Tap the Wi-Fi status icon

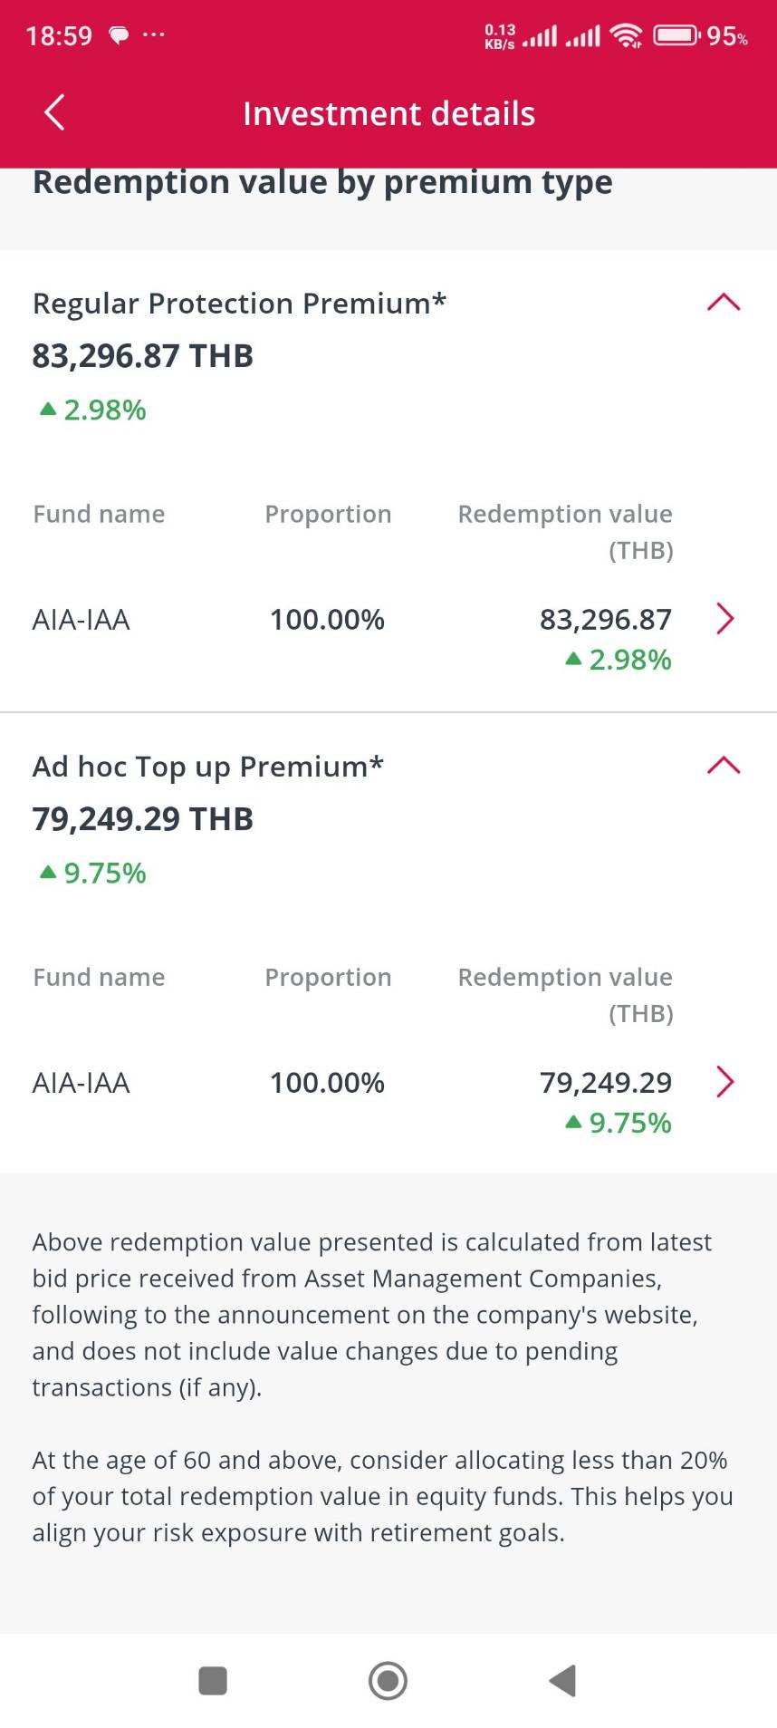pyautogui.click(x=626, y=35)
